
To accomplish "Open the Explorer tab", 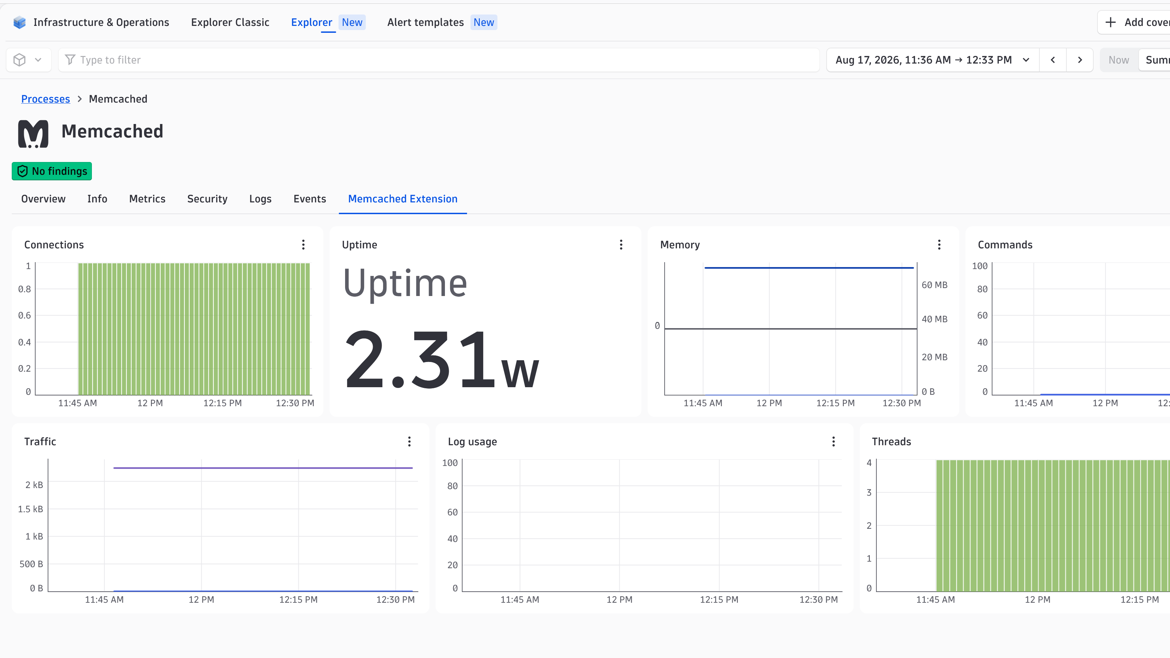I will tap(312, 22).
